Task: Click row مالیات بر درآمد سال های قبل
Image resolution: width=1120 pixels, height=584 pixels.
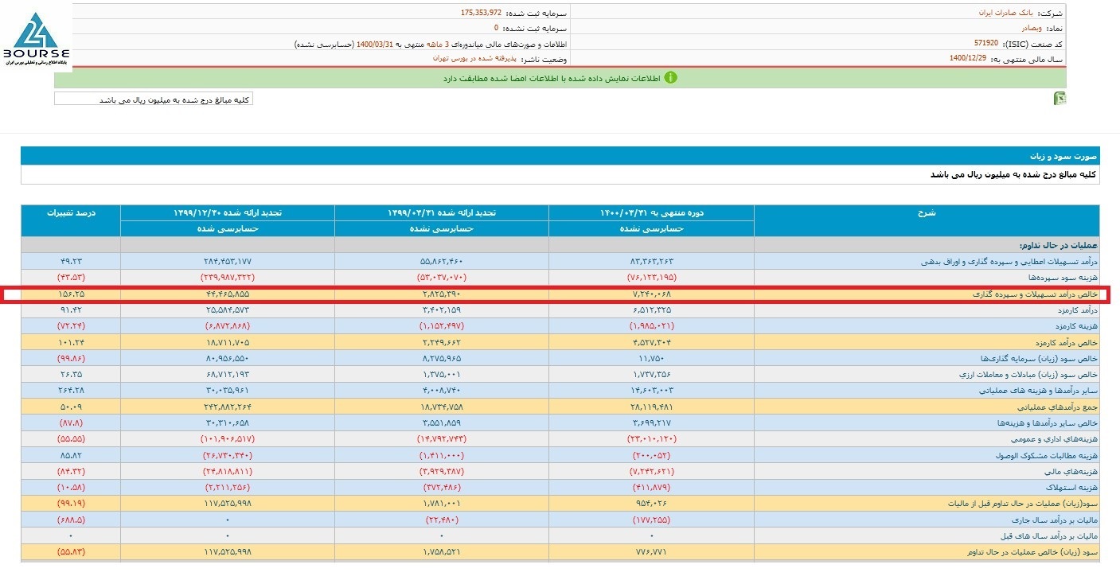Action: [x=1048, y=536]
